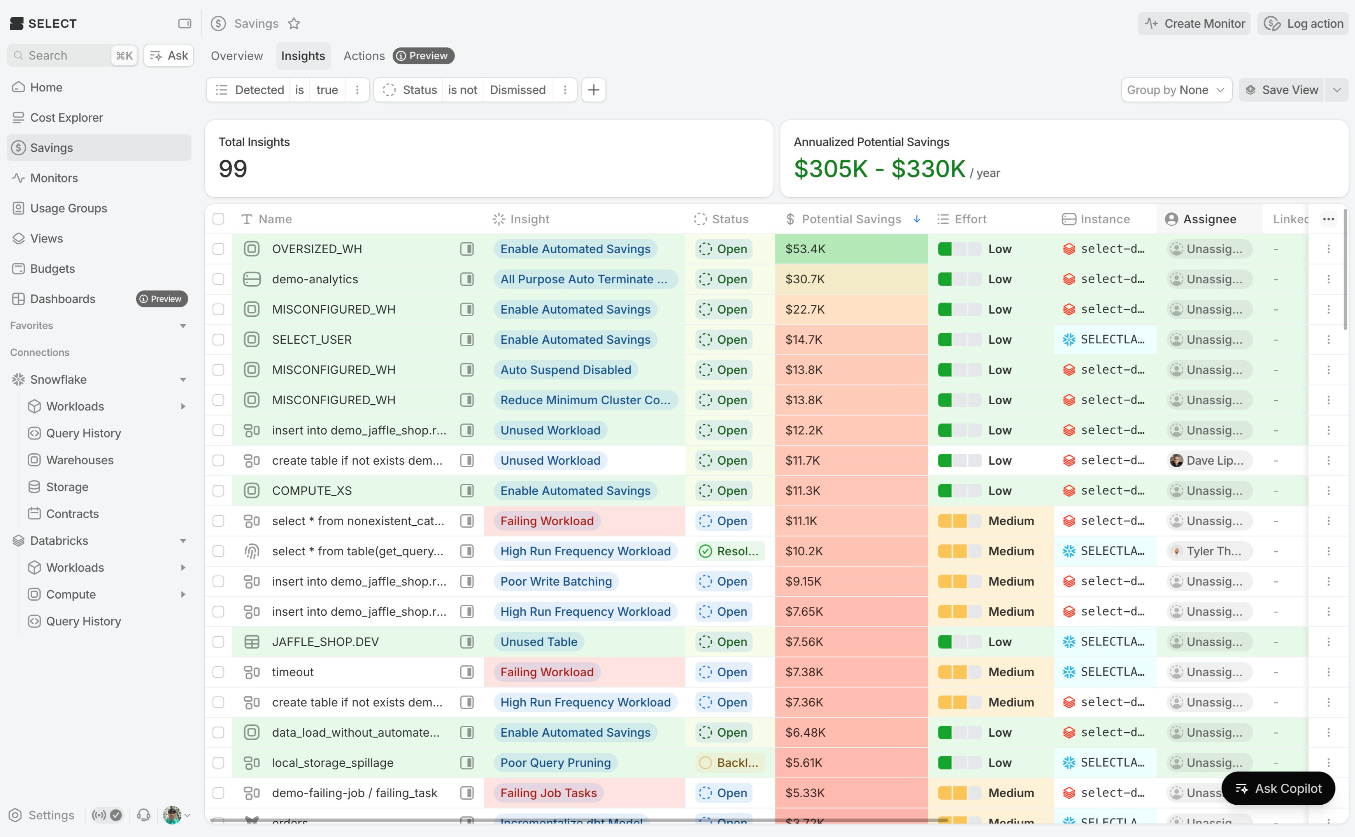
Task: Click the connection status broadcast icon
Action: (99, 815)
